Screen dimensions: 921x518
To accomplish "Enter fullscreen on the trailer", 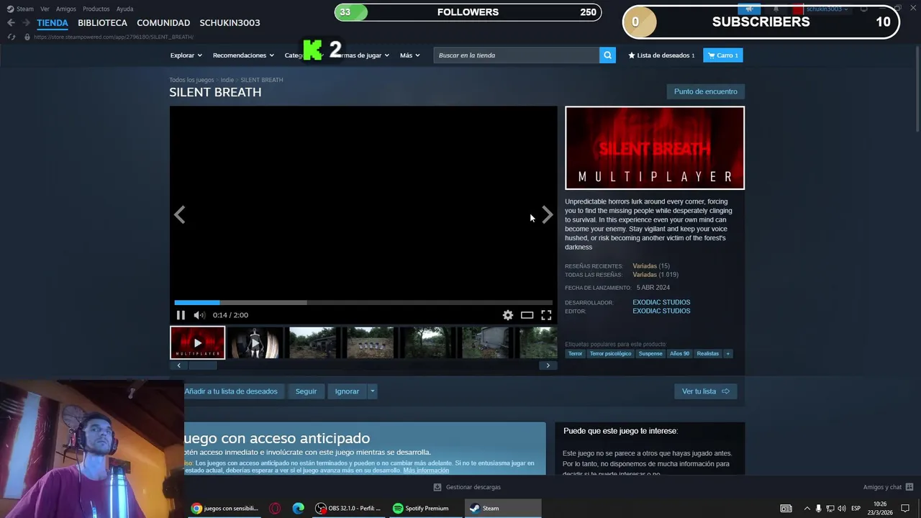I will click(546, 315).
